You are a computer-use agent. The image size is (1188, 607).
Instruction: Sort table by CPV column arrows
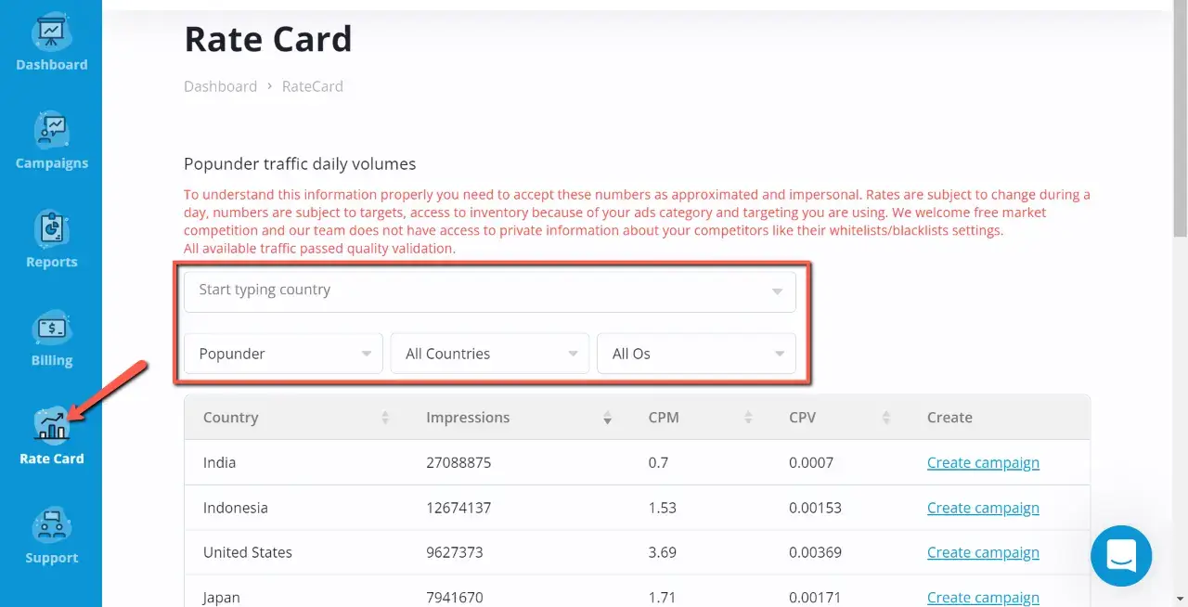(886, 418)
